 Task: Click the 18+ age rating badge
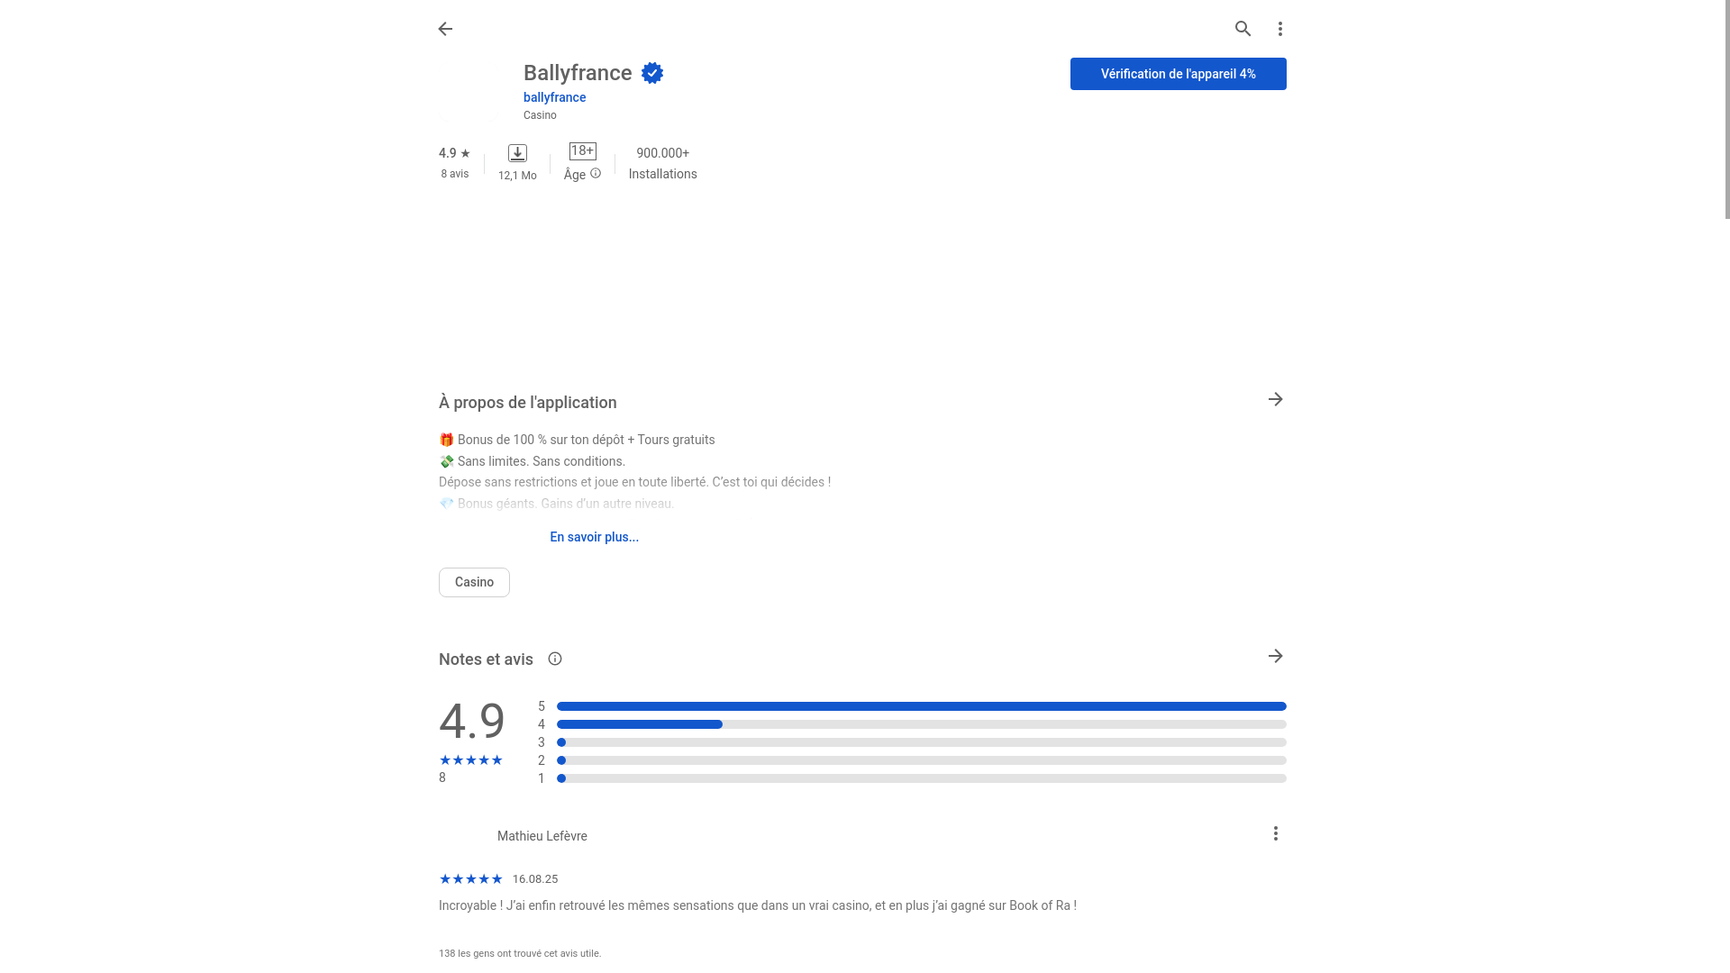[x=583, y=151]
